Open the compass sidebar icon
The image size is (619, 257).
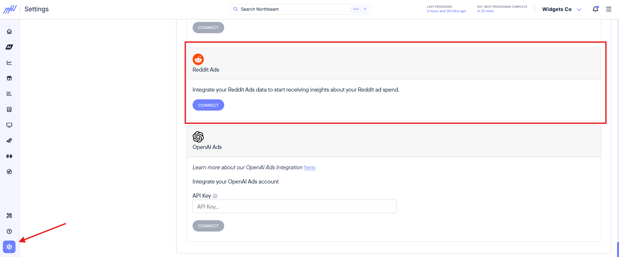9,172
